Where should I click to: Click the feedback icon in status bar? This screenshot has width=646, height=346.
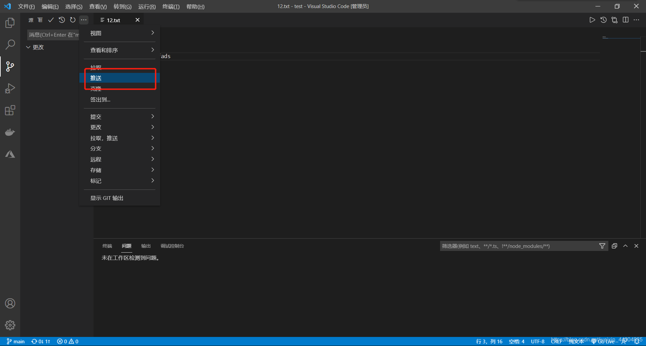point(624,341)
